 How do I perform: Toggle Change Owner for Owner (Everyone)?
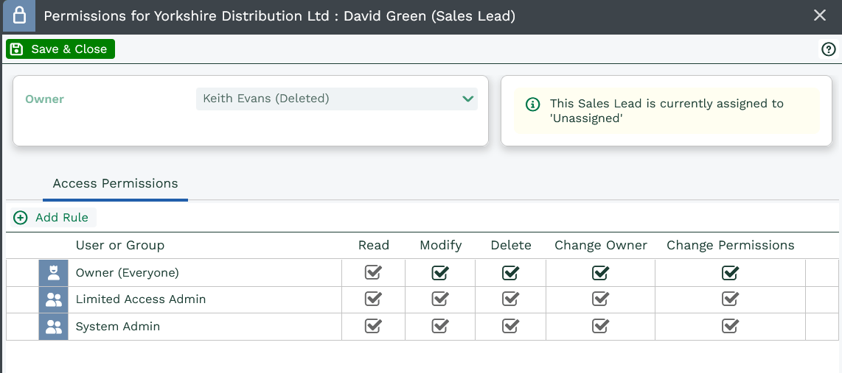[600, 273]
